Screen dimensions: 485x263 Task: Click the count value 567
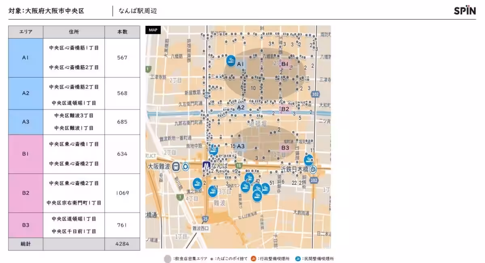122,58
